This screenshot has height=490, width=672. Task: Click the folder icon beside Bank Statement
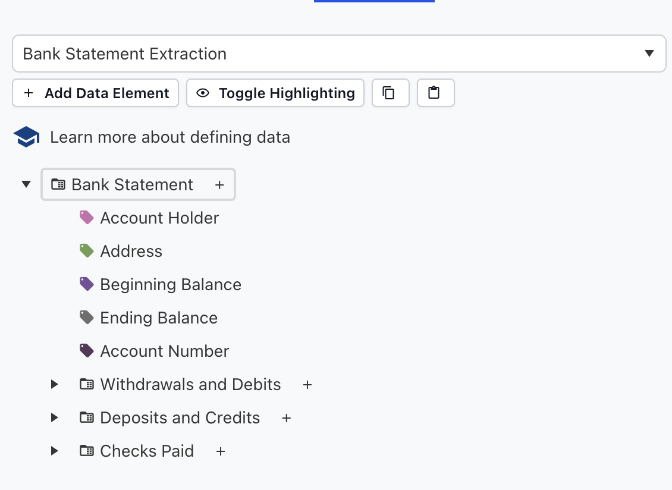click(58, 184)
